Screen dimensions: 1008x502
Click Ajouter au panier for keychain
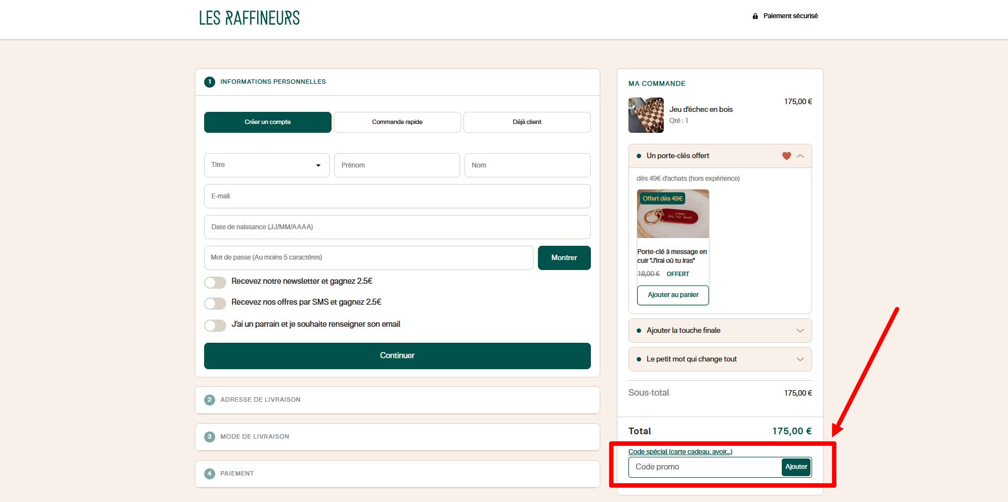pyautogui.click(x=673, y=295)
